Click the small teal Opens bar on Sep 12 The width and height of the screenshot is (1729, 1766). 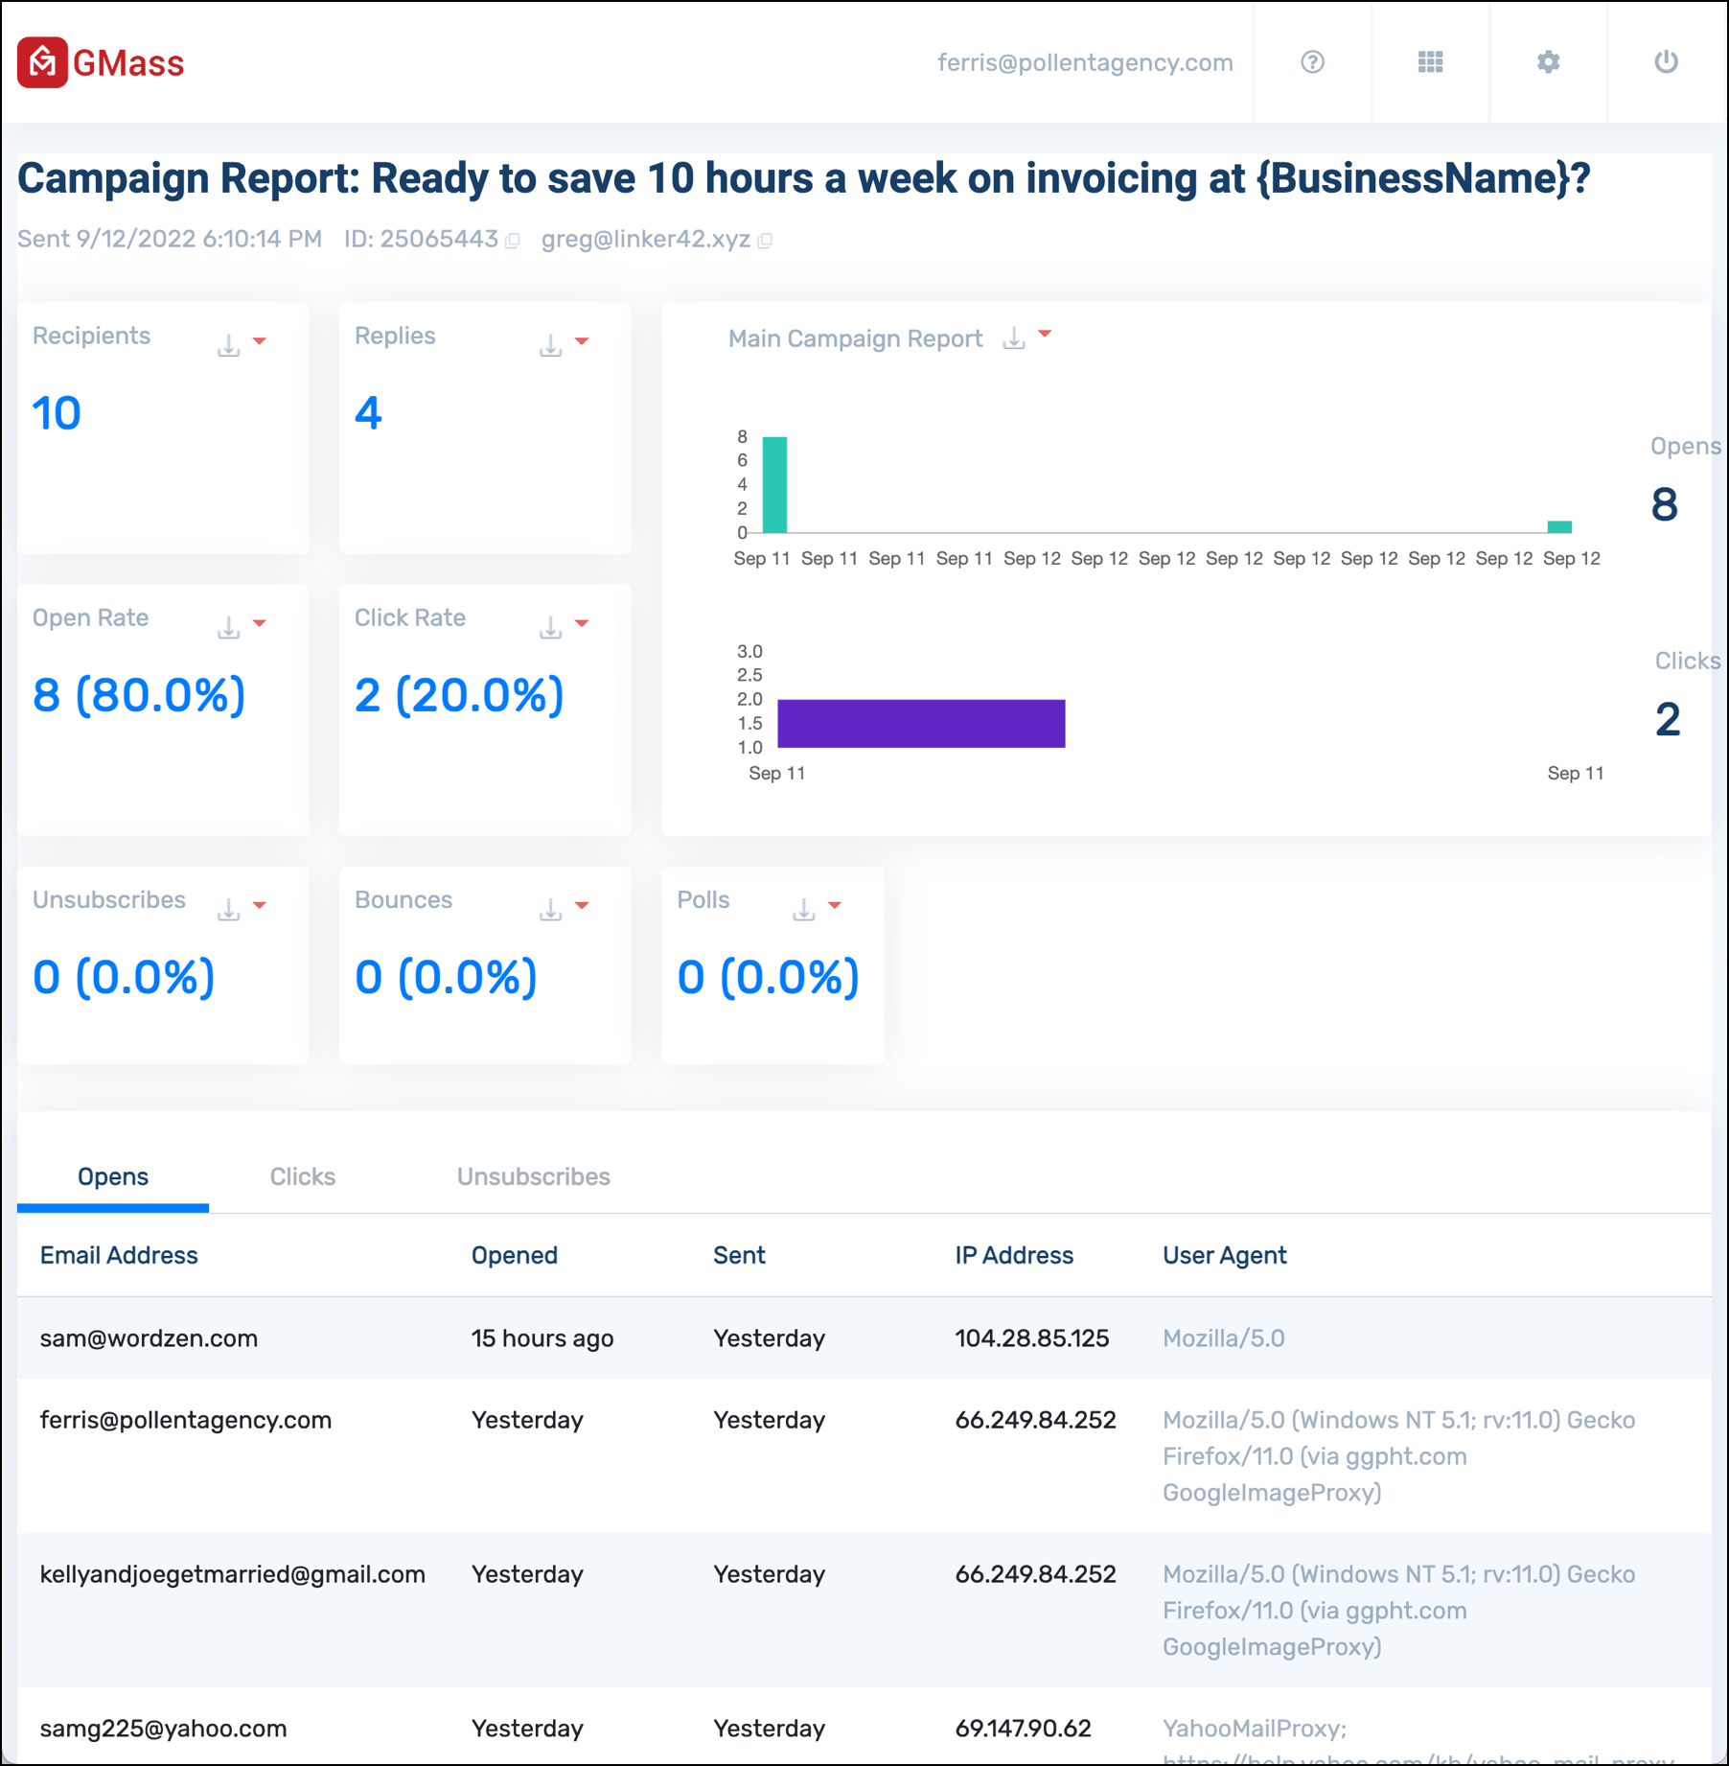click(x=1559, y=527)
